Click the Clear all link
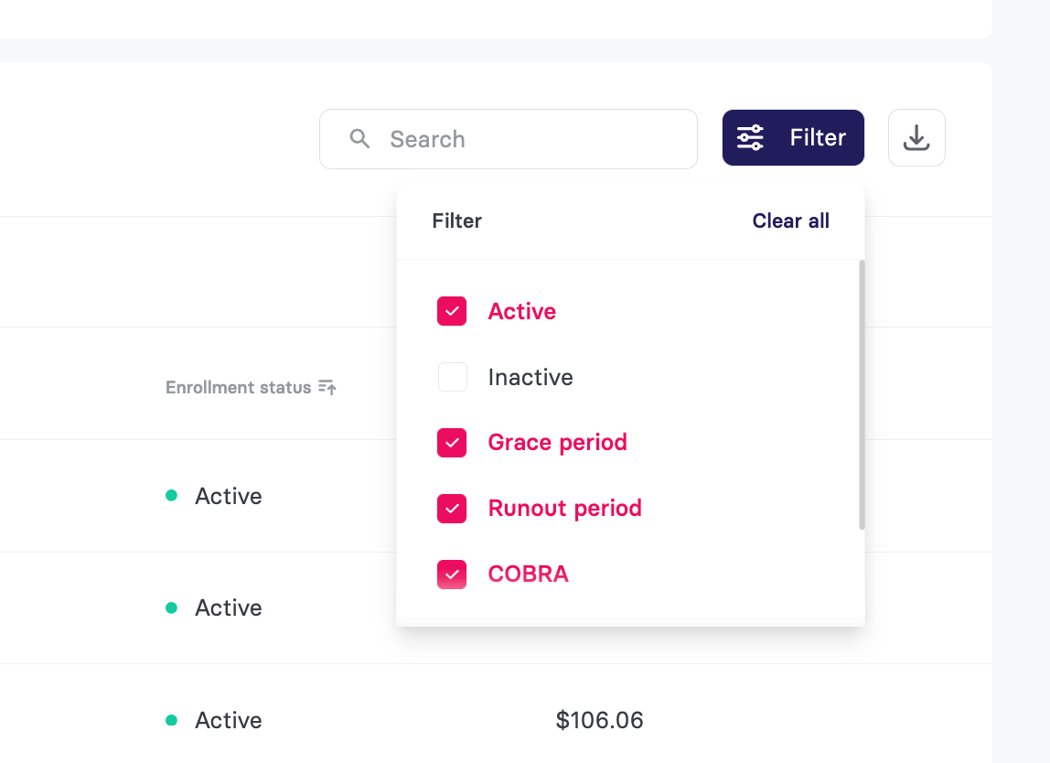1050x763 pixels. click(x=791, y=220)
